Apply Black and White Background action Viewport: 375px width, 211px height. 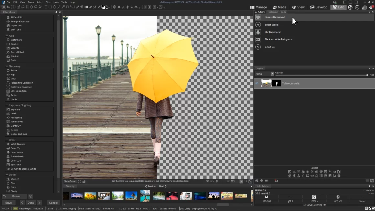(x=278, y=39)
